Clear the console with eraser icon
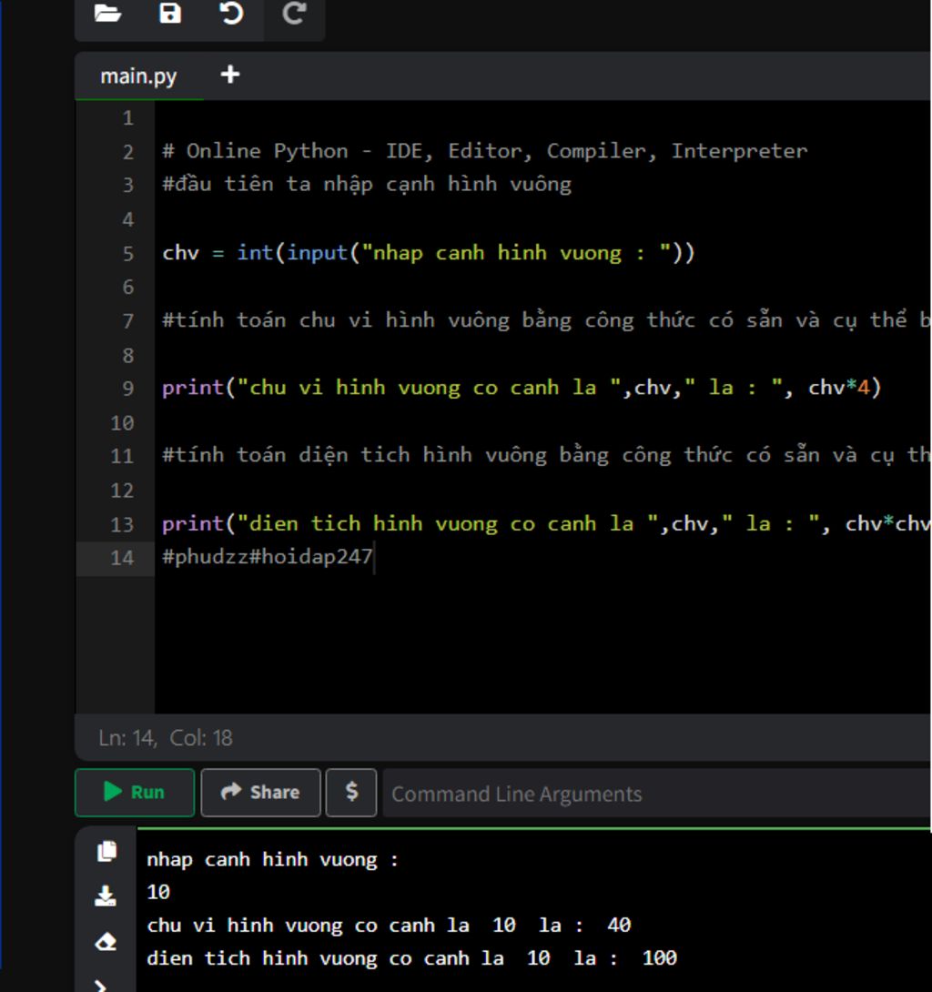This screenshot has width=932, height=992. (x=106, y=942)
